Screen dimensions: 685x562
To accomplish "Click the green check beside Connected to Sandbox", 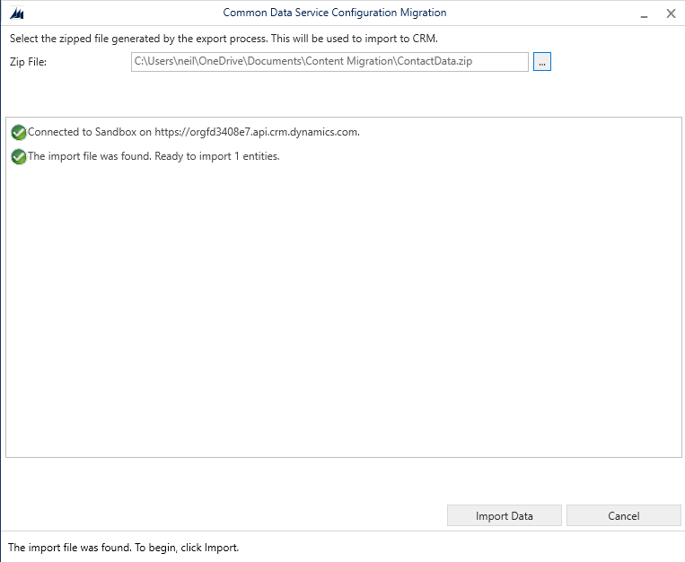I will click(19, 132).
